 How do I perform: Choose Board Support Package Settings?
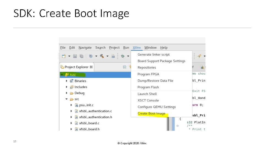[x=161, y=61]
